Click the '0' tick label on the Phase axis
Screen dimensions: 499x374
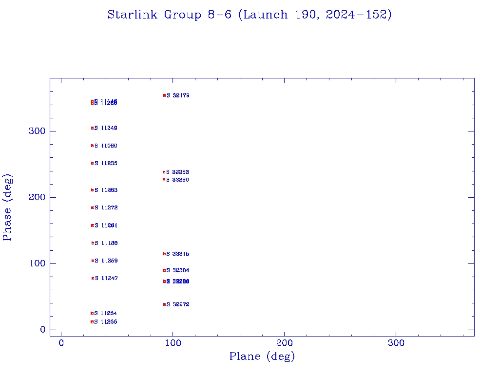(43, 330)
